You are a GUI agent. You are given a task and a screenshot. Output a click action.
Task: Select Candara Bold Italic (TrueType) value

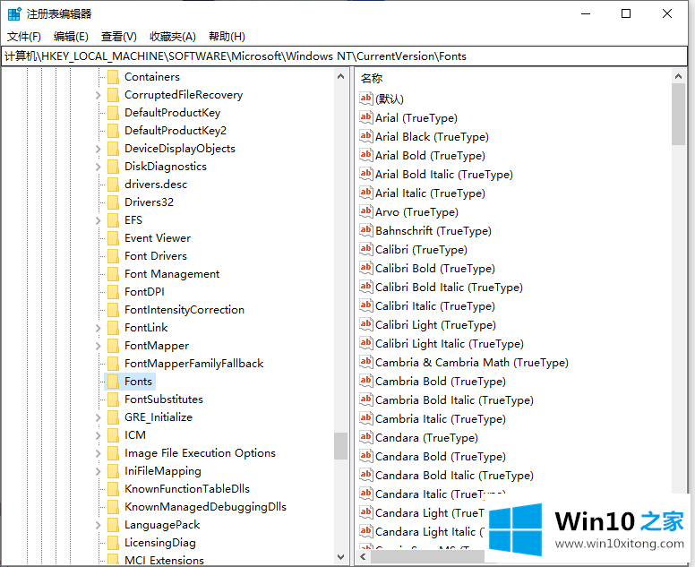[x=454, y=476]
